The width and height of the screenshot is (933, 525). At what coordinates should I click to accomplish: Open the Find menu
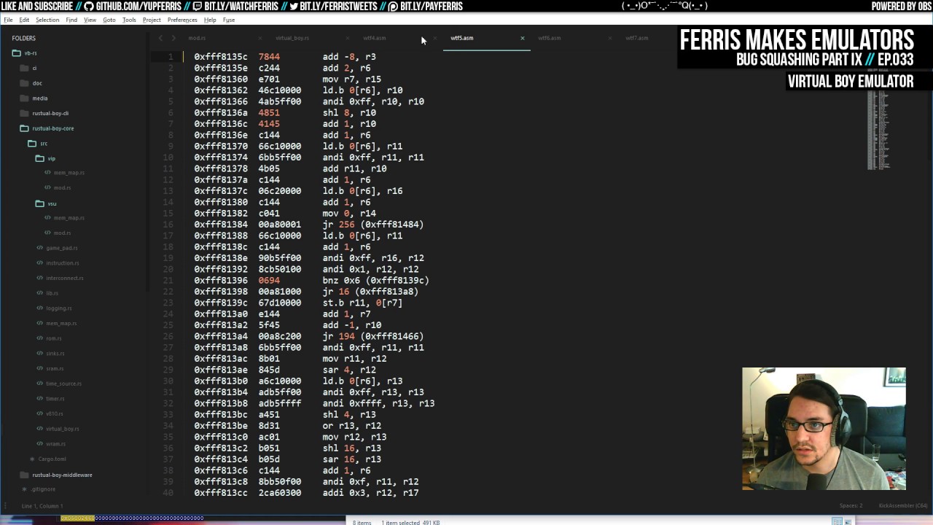pos(71,20)
